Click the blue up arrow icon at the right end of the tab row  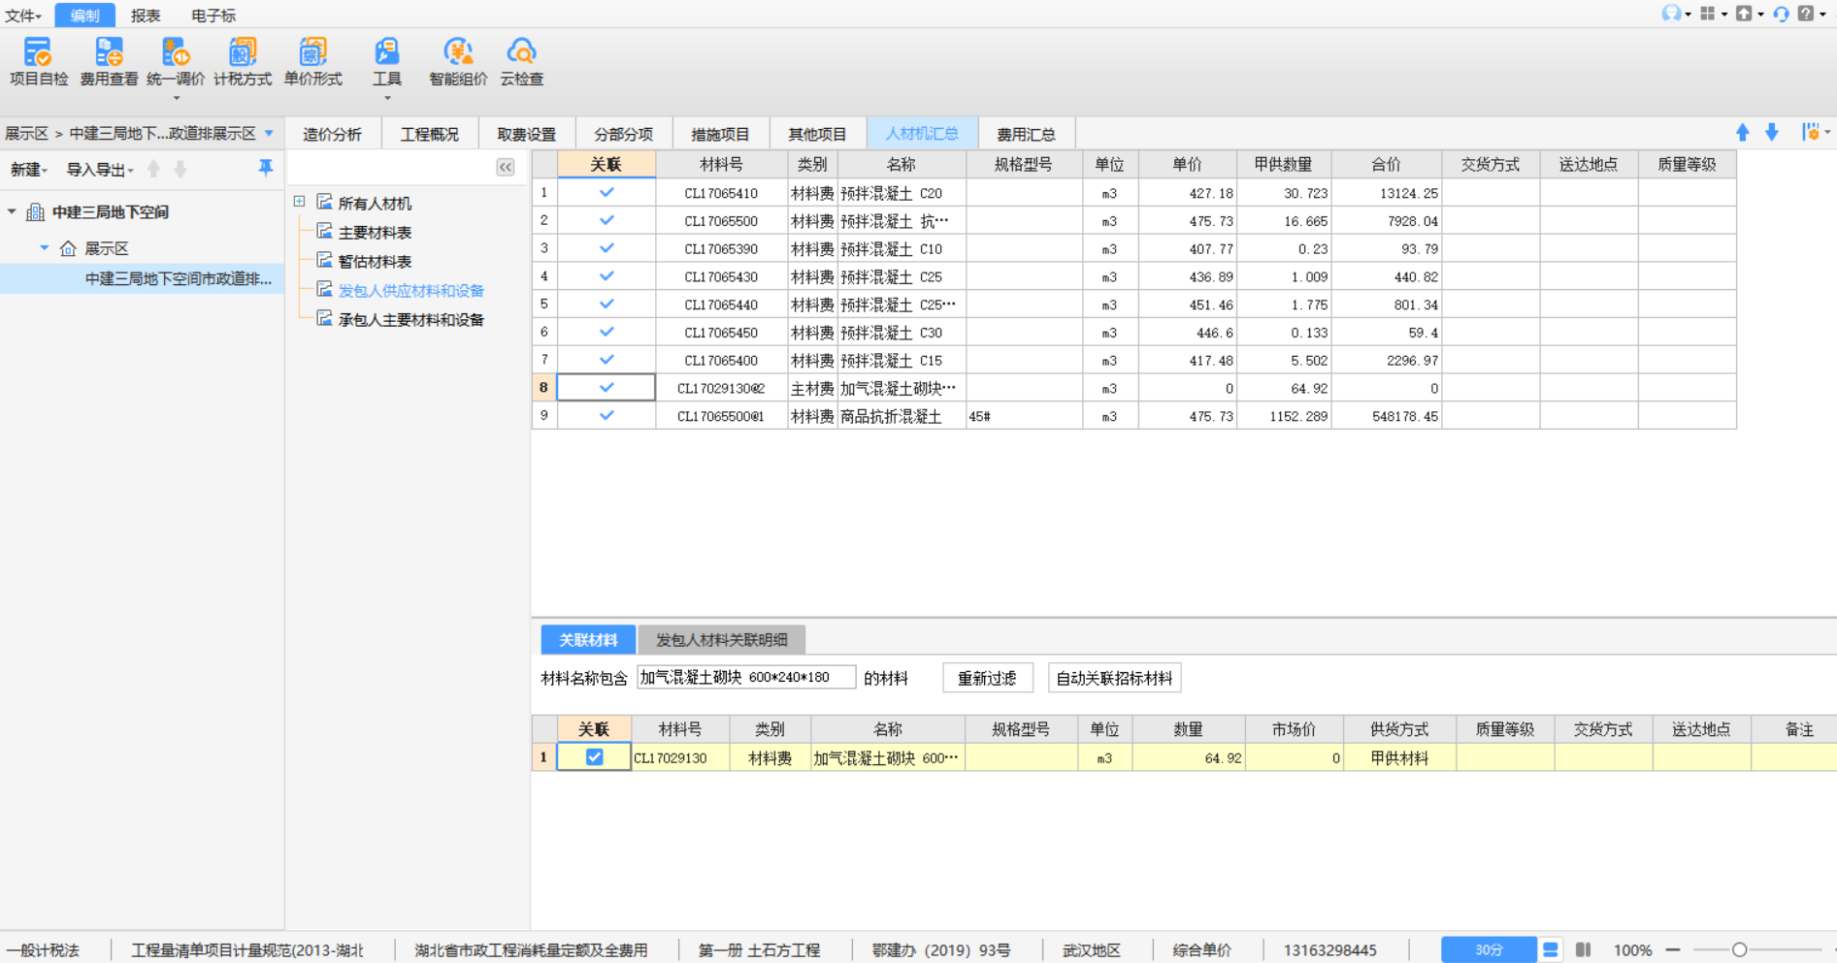coord(1743,133)
